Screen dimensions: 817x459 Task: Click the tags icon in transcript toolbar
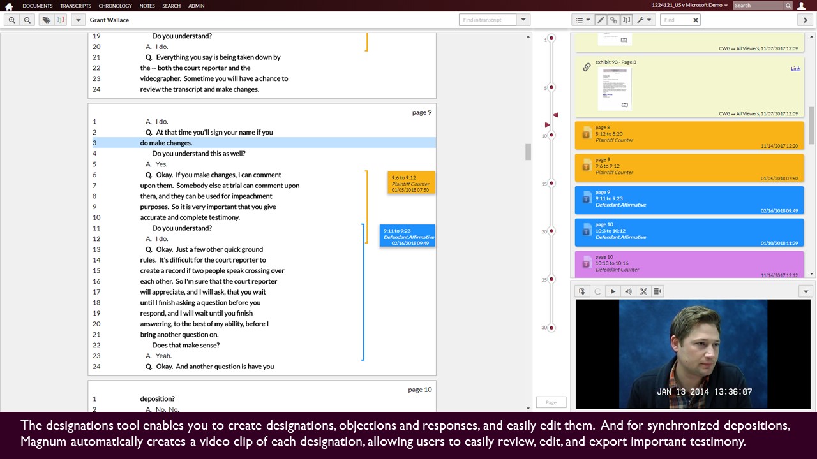tap(46, 20)
